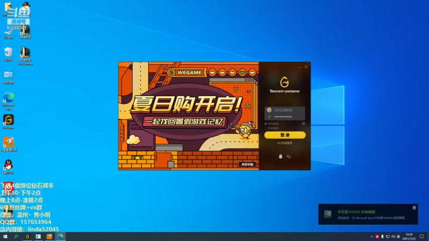The image size is (429, 241).
Task: Minimize the WeGame login window
Action: pos(300,67)
